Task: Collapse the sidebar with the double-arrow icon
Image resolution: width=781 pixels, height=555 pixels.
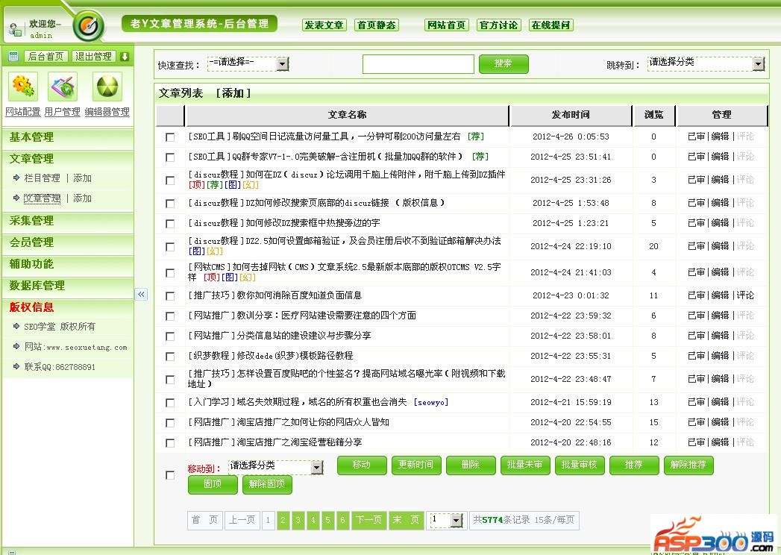Action: (x=141, y=295)
